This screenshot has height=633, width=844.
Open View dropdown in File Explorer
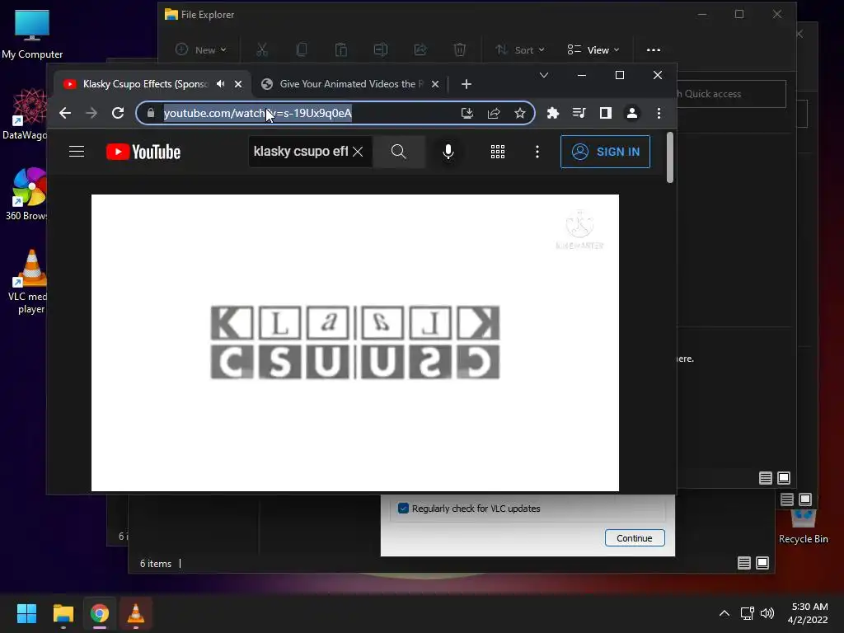click(593, 50)
